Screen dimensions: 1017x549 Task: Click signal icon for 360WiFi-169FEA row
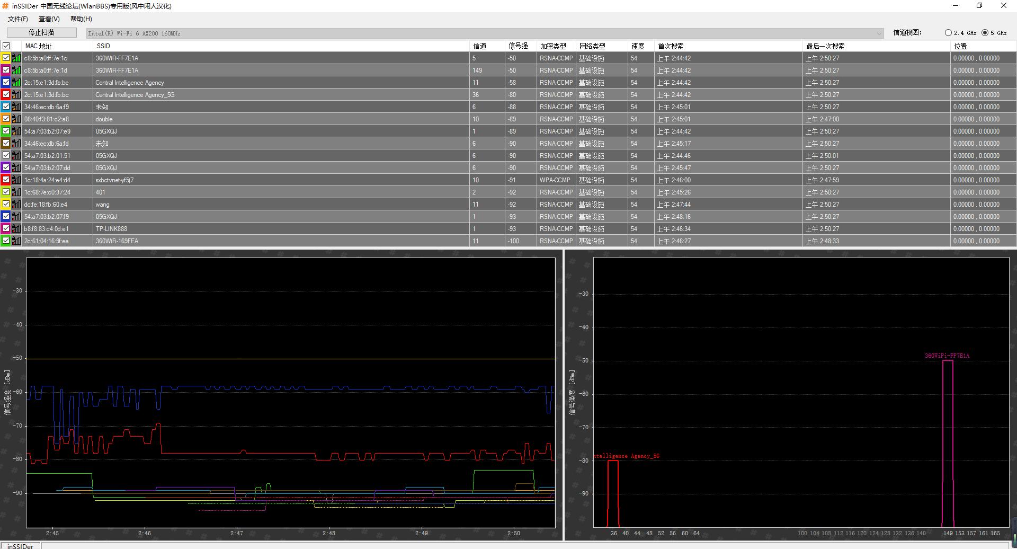pyautogui.click(x=16, y=241)
